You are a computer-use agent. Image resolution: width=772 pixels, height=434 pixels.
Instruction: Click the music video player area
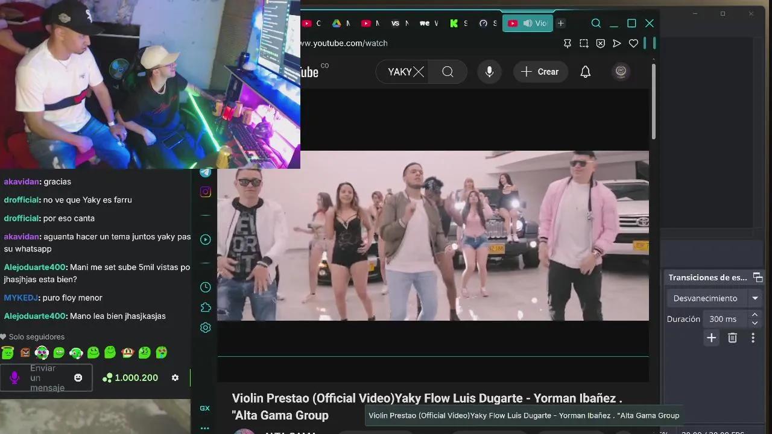tap(433, 236)
